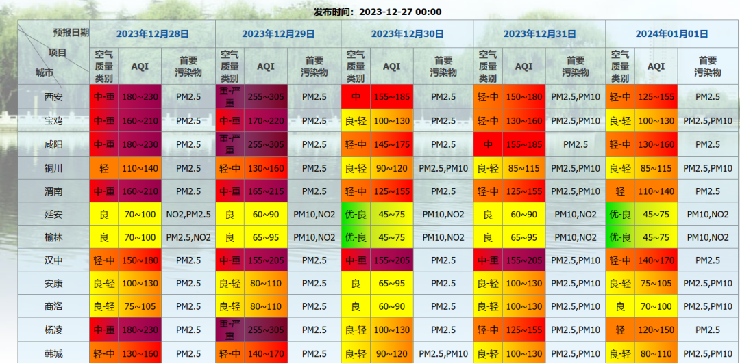Select the 2023年12月31日 date header

pos(539,33)
